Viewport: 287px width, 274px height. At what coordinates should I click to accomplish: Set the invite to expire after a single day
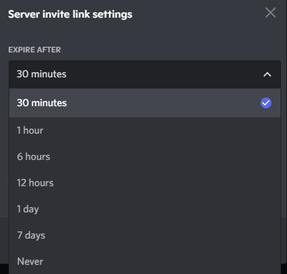pyautogui.click(x=145, y=209)
